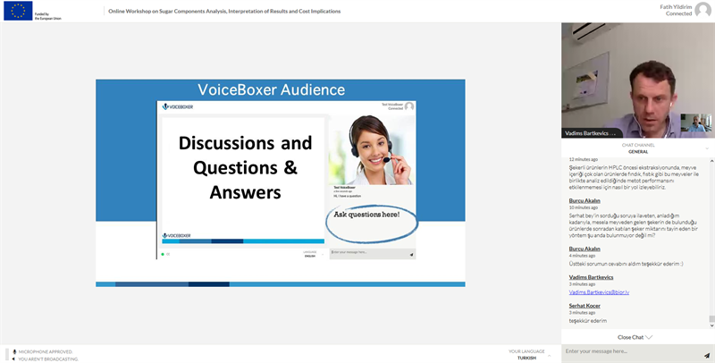
Task: Click the Vadims.Bartkevics@bior.lv email link
Action: [600, 291]
